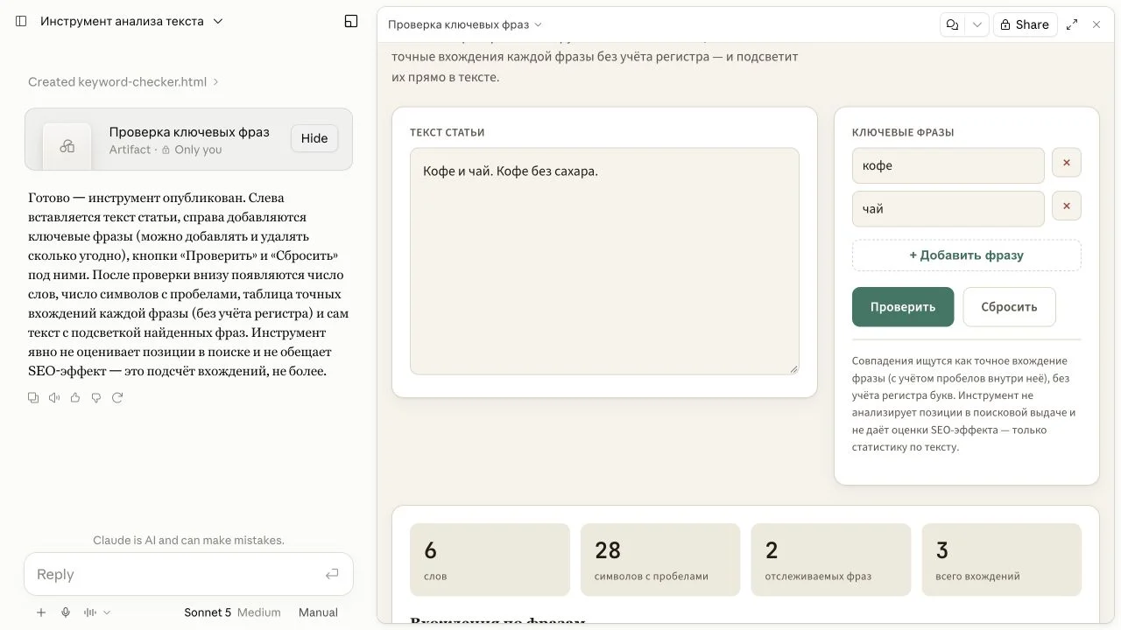
Task: Open the "Инструмент анализа текста" chat title menu
Action: (132, 21)
